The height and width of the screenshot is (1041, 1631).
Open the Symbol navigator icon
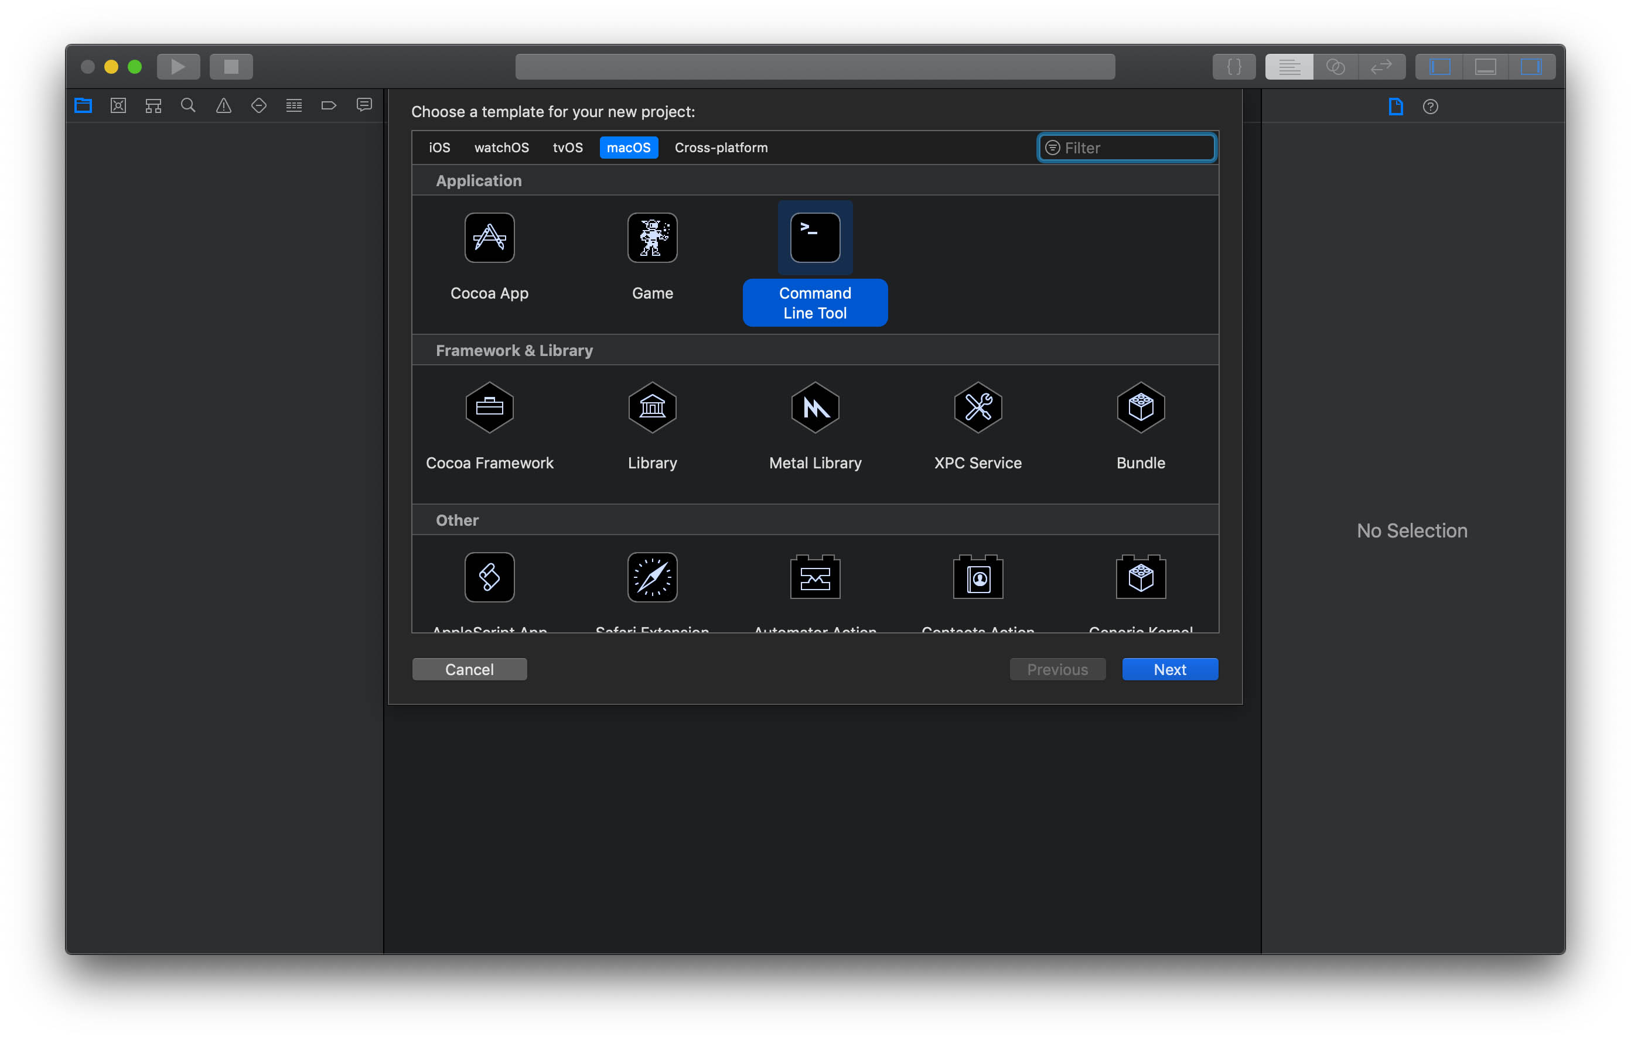tap(153, 105)
